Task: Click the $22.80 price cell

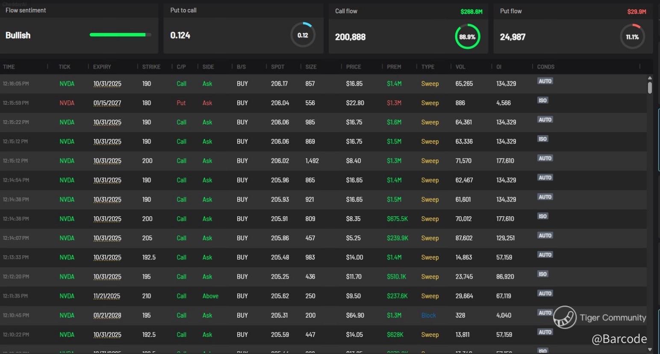Action: [355, 103]
